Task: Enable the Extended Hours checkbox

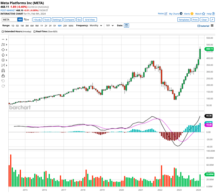Action: coord(3,31)
